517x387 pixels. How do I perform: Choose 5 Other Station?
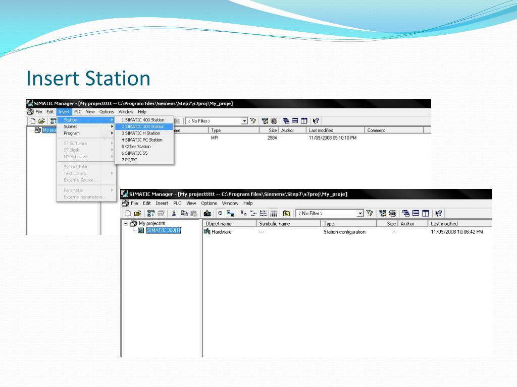pos(144,147)
